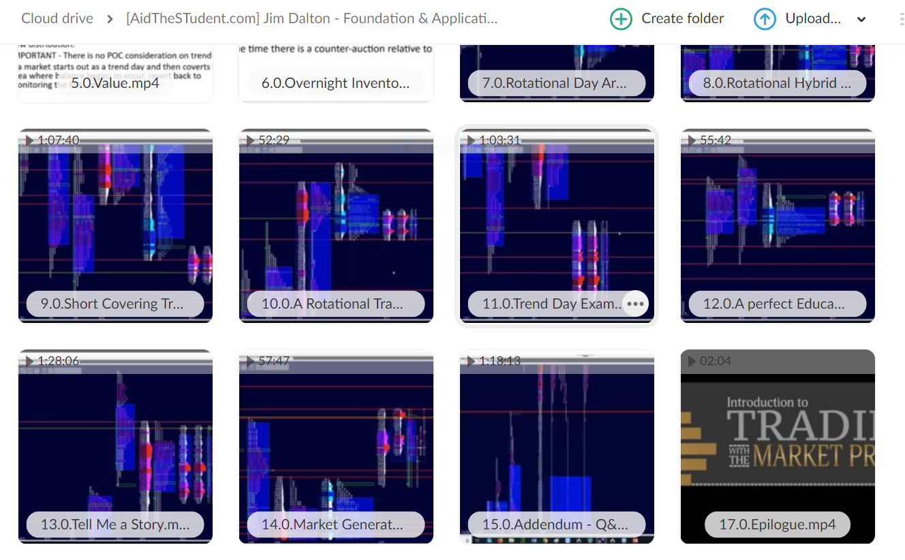905x560 pixels.
Task: Open the 9.0.Short Covering Tr... video thumbnail
Action: pos(115,225)
